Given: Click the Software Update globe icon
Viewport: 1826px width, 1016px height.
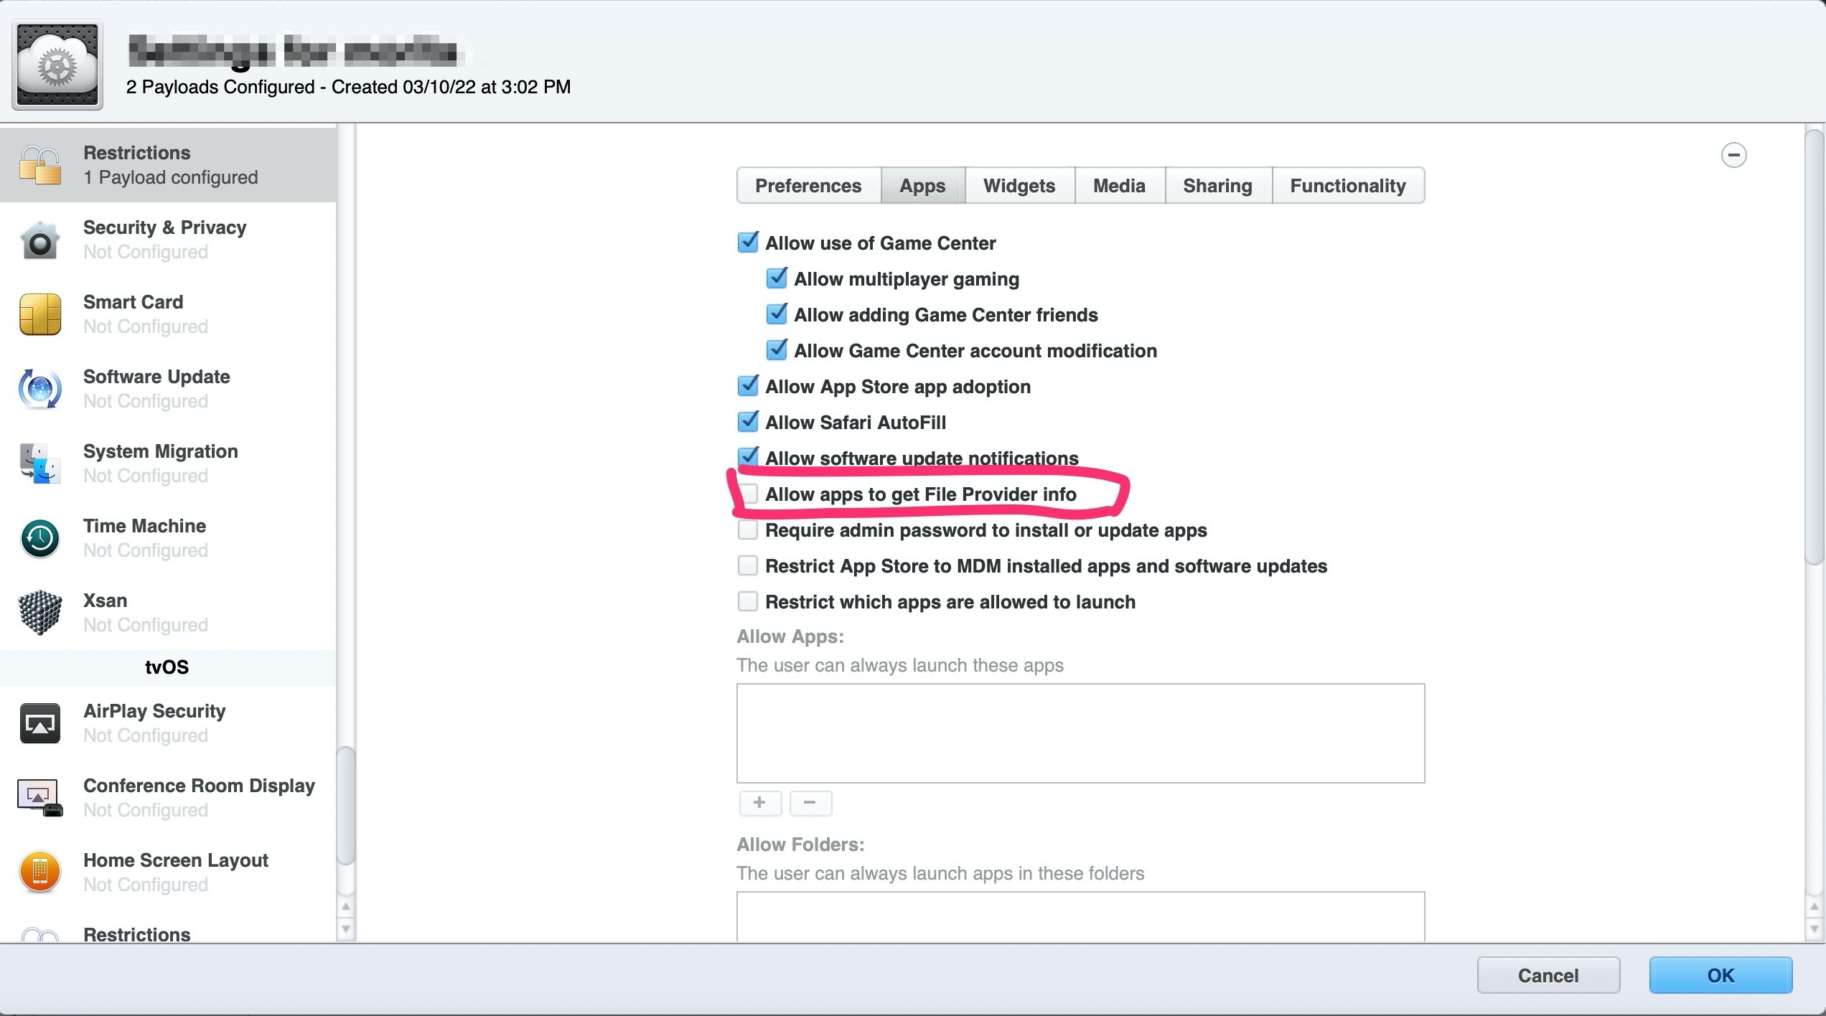Looking at the screenshot, I should [x=39, y=390].
